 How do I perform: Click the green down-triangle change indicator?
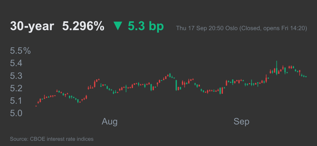click(118, 26)
